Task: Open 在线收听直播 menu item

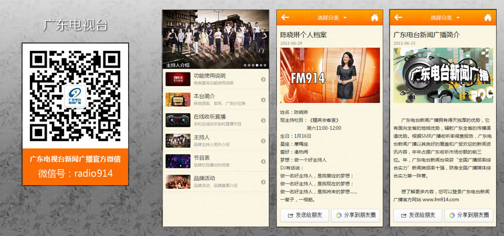Action: tap(216, 120)
